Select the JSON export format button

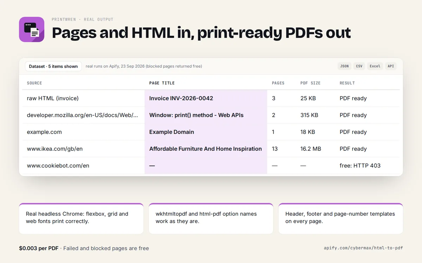click(x=344, y=66)
